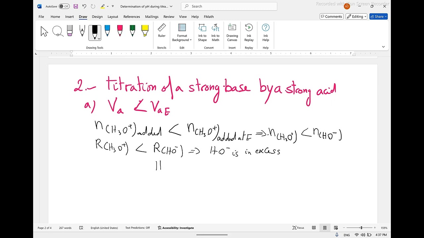Viewport: 424px width, 238px height.
Task: Open network Wi-Fi tray icon
Action: click(356, 235)
